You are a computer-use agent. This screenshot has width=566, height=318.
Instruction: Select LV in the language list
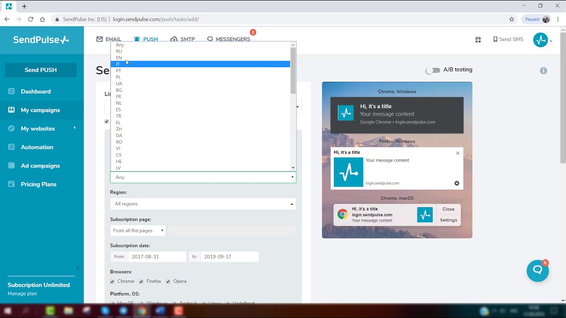200,168
